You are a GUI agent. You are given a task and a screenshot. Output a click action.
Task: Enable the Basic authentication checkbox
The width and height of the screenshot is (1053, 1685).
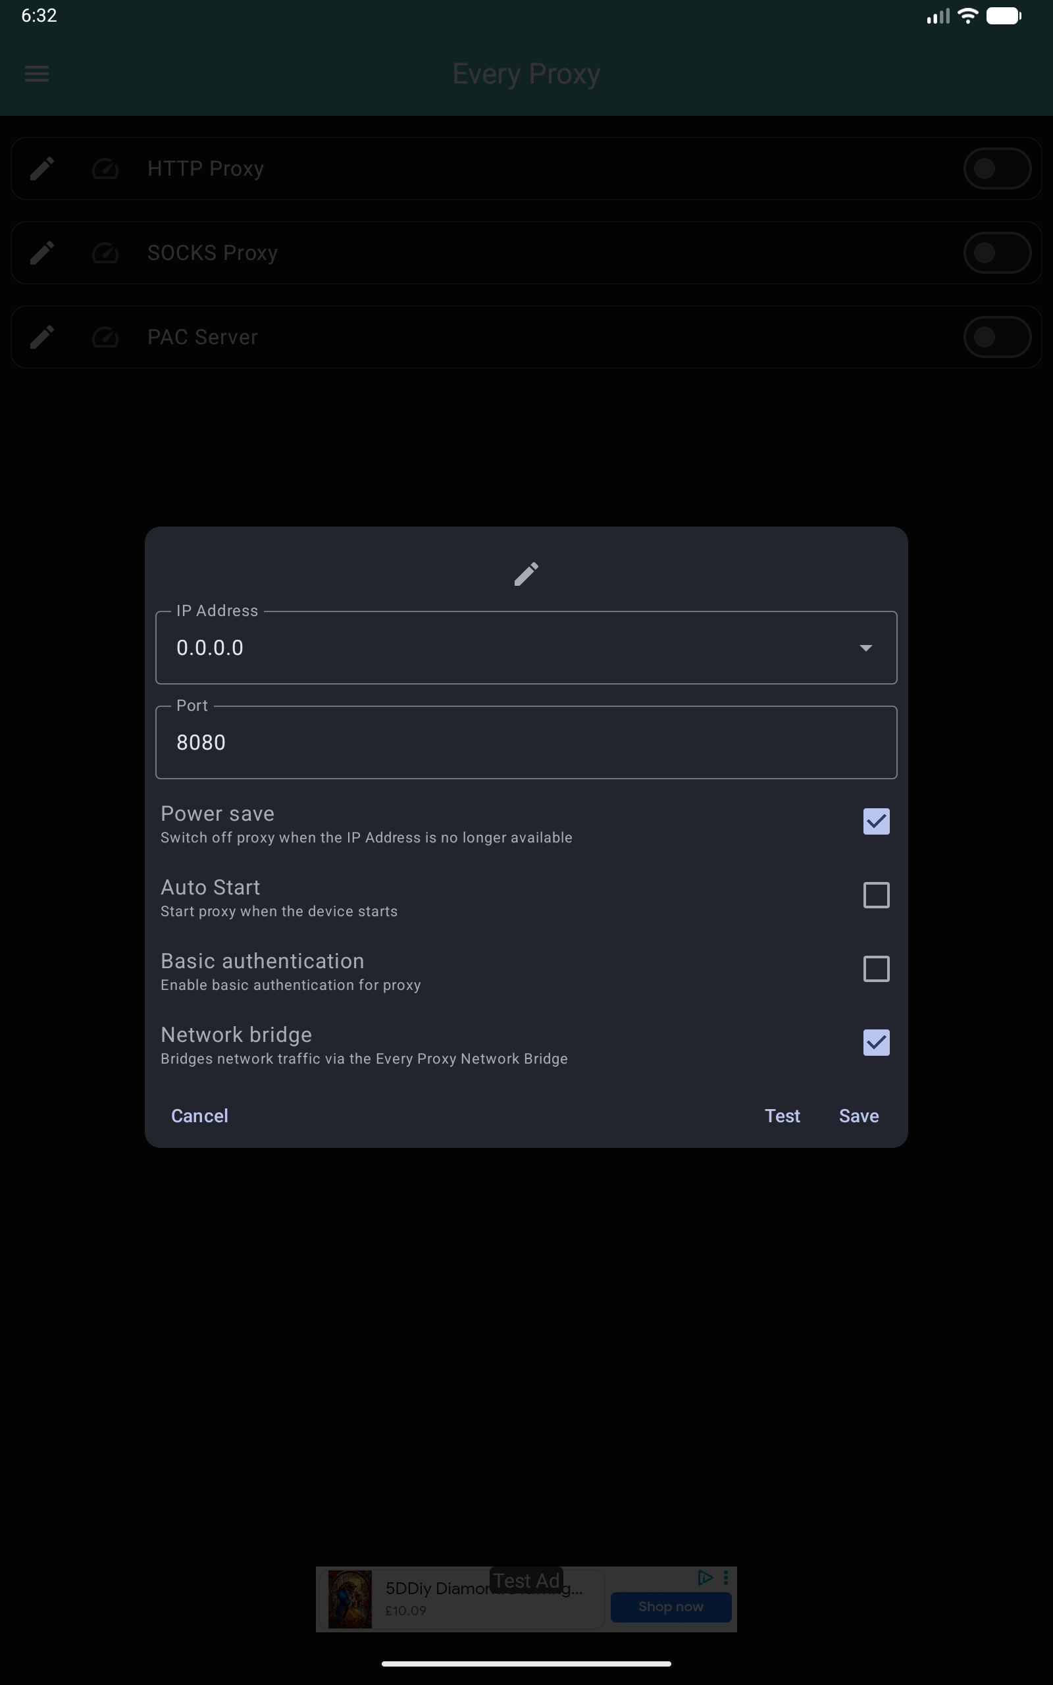pyautogui.click(x=875, y=968)
